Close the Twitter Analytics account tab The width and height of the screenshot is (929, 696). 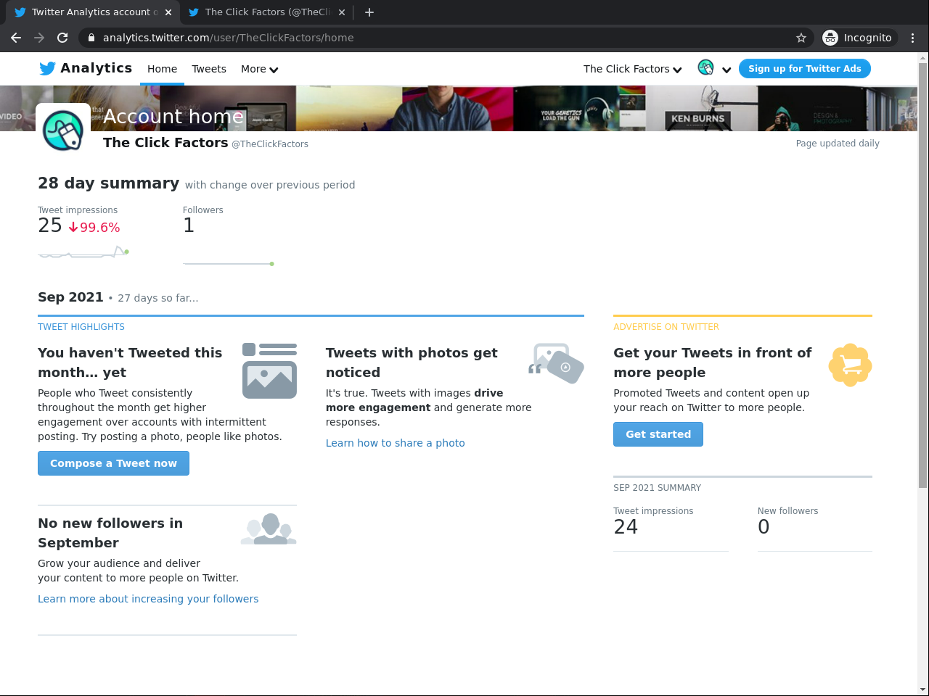(168, 12)
